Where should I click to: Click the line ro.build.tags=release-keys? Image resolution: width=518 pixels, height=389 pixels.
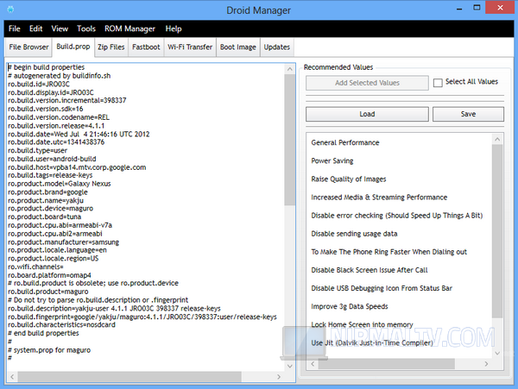click(x=50, y=175)
